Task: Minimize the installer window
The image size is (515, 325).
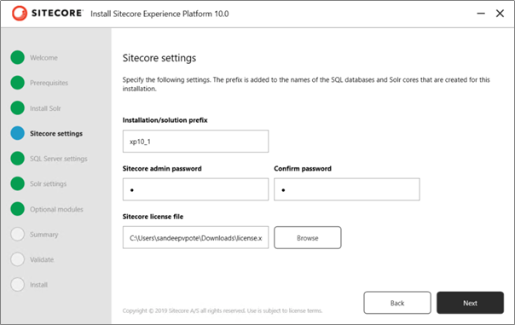Action: (x=481, y=14)
